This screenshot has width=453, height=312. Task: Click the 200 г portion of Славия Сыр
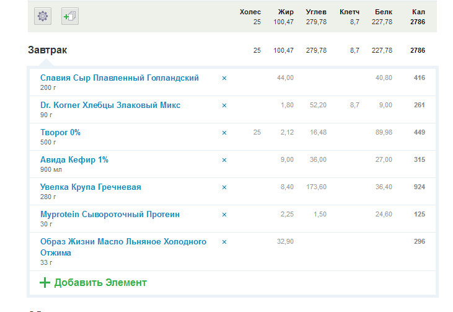48,87
